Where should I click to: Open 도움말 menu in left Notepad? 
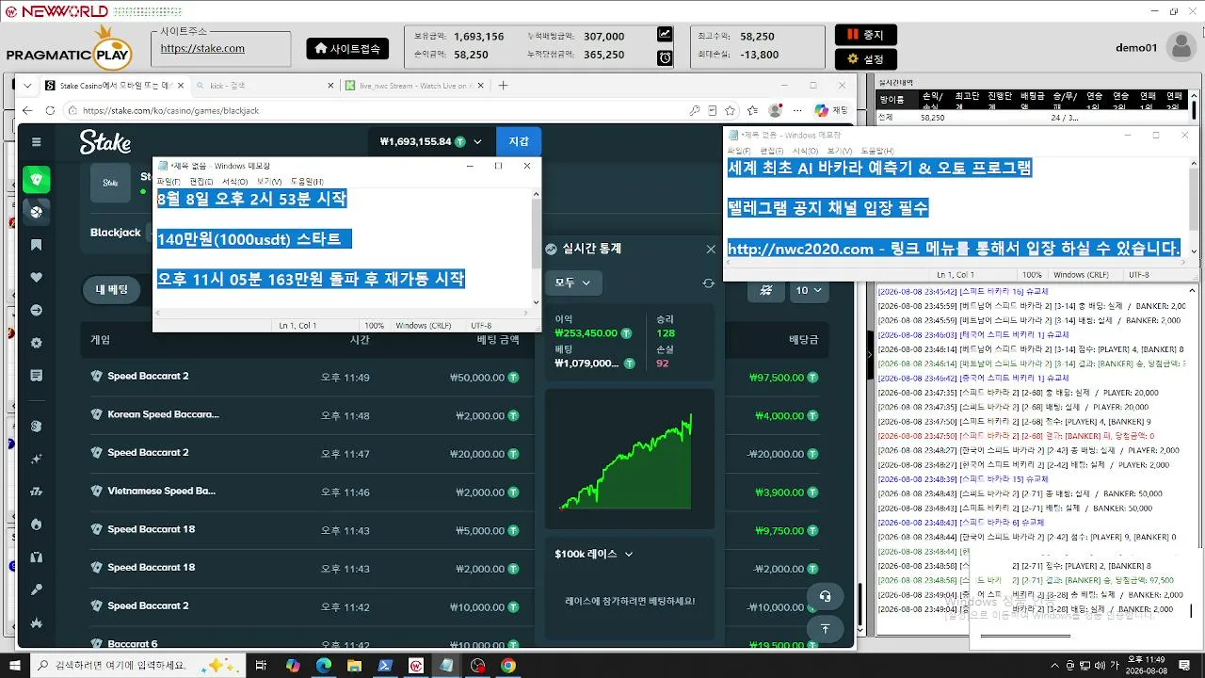pyautogui.click(x=307, y=182)
